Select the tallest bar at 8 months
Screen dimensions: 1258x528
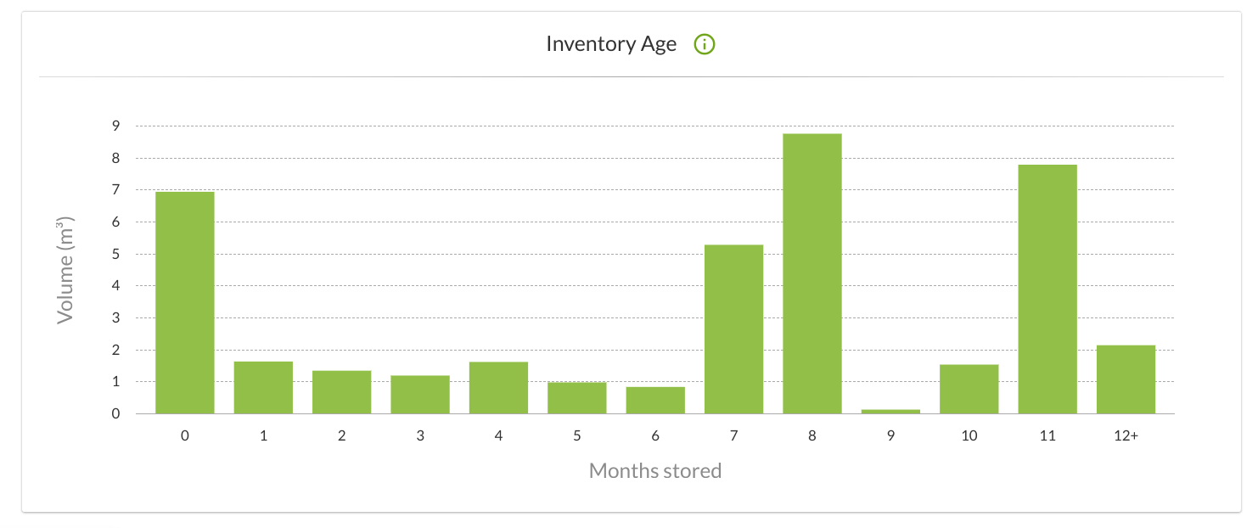[812, 273]
